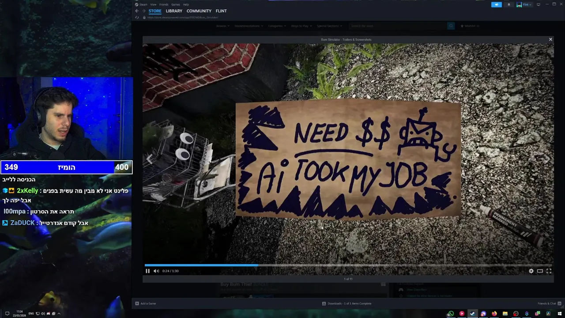The height and width of the screenshot is (318, 565).
Task: Click the store search field
Action: 397,26
